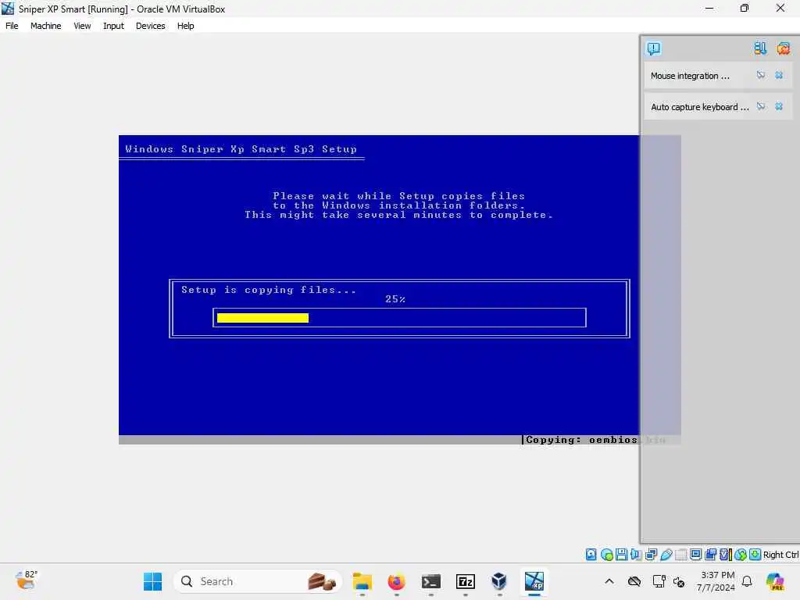Image resolution: width=800 pixels, height=600 pixels.
Task: Click the Right Ctrl host key label
Action: pyautogui.click(x=780, y=555)
